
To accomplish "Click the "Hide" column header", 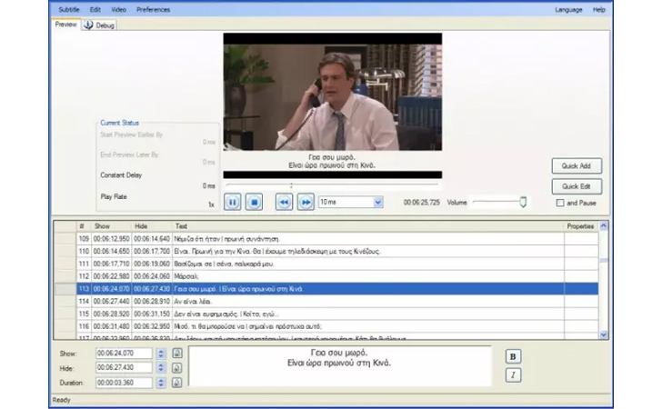I will pyautogui.click(x=151, y=226).
